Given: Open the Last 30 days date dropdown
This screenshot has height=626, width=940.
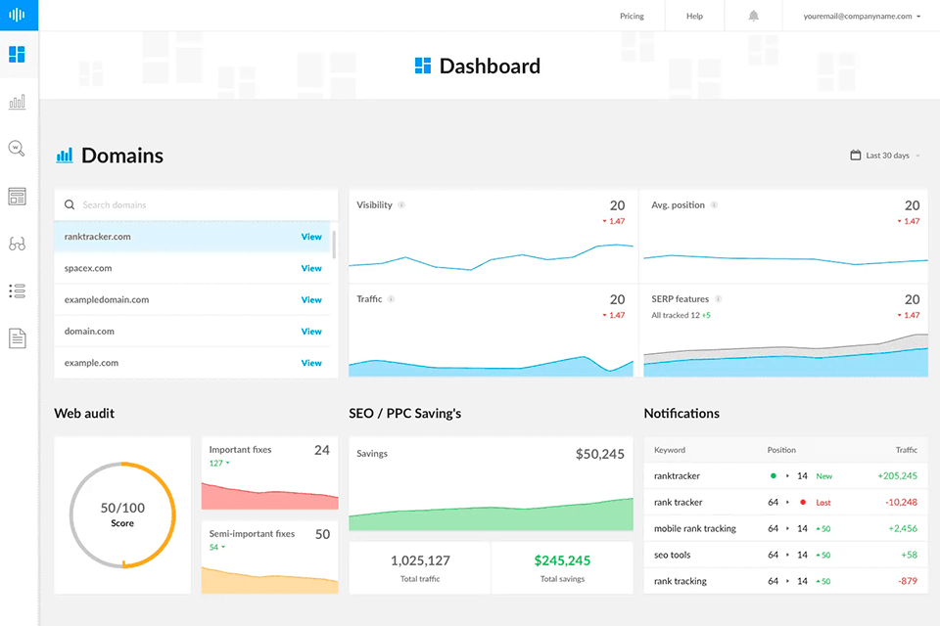Looking at the screenshot, I should coord(885,156).
